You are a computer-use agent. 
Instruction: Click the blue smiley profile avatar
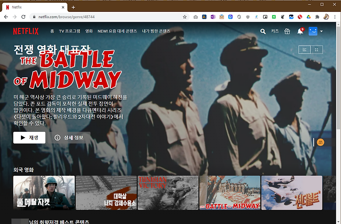click(x=313, y=31)
